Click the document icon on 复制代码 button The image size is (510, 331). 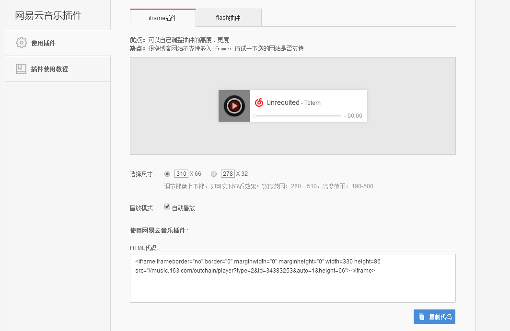(x=422, y=317)
